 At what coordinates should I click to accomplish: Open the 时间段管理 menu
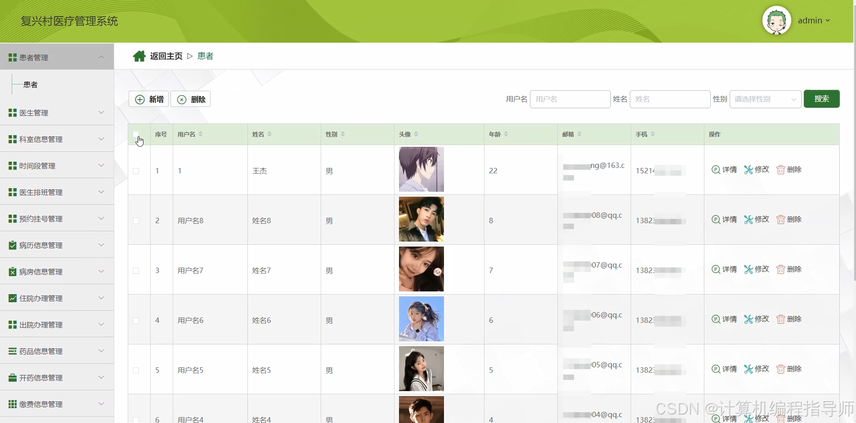57,166
